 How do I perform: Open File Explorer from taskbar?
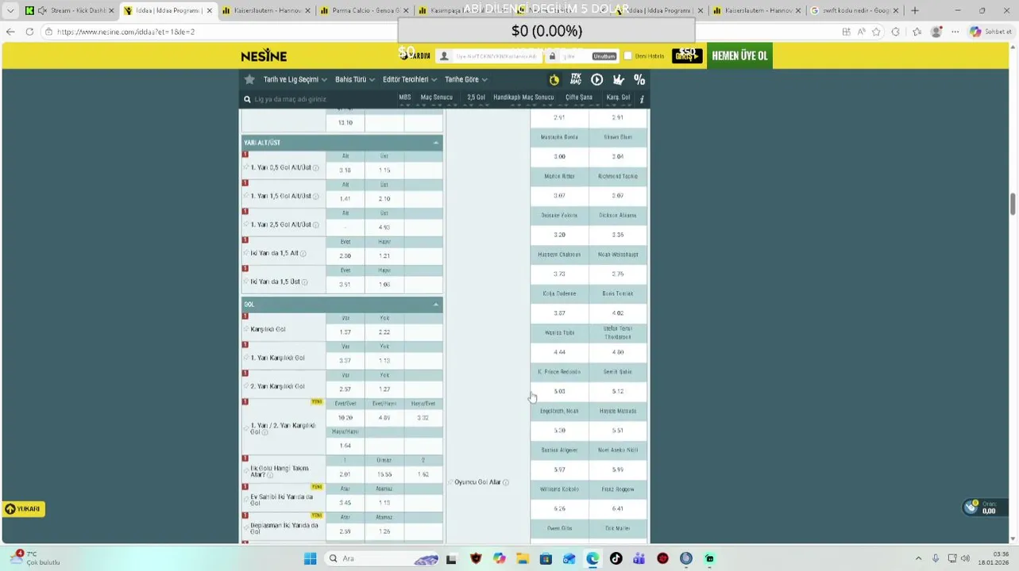pos(522,558)
